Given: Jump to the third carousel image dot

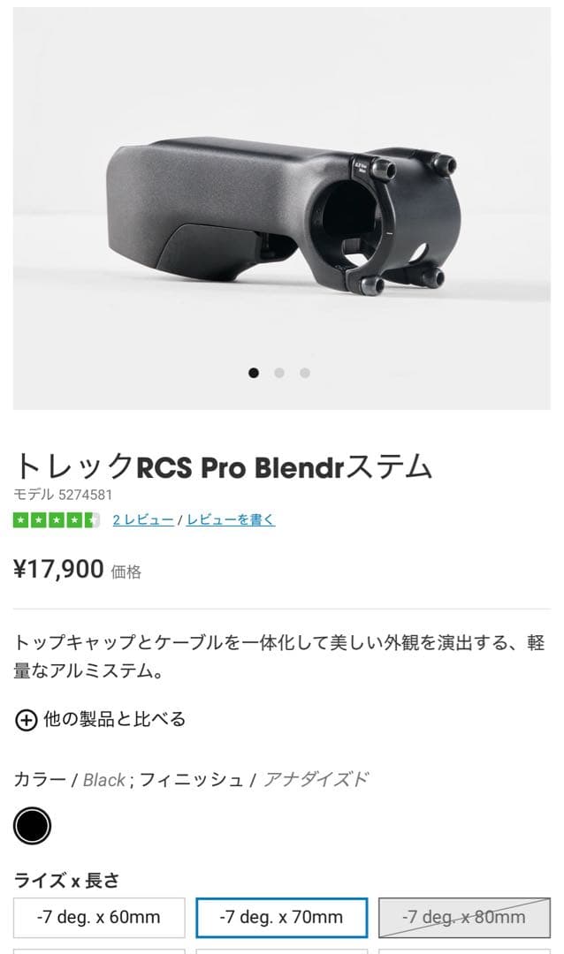Looking at the screenshot, I should tap(304, 373).
